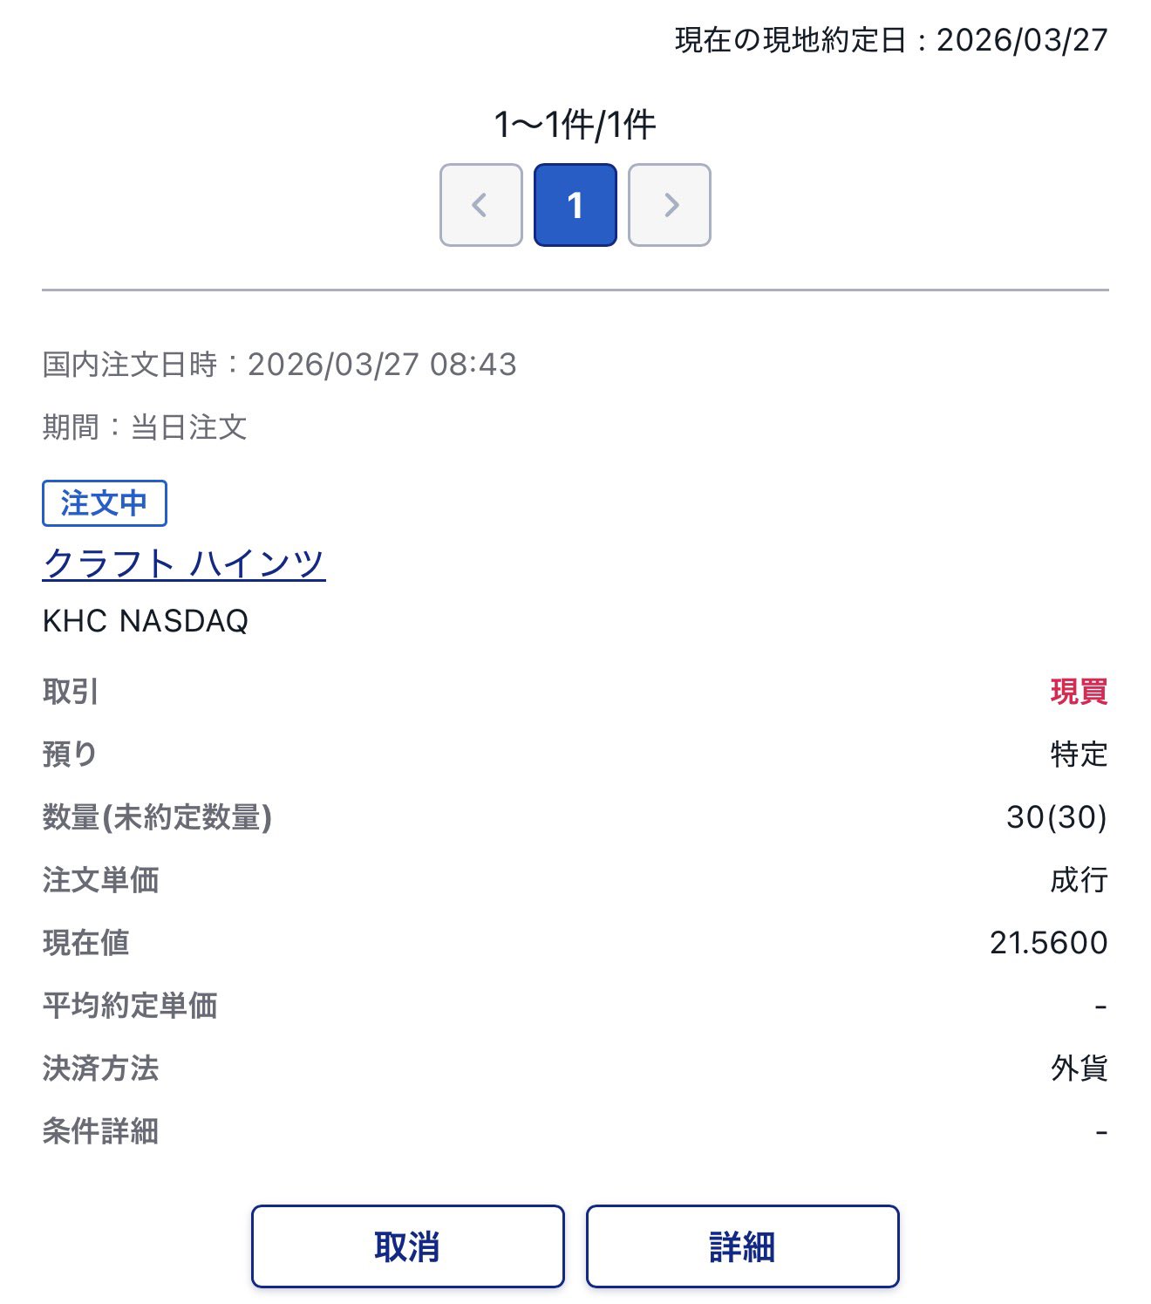This screenshot has height=1304, width=1151.
Task: Select page 1 in pagination
Action: pyautogui.click(x=575, y=205)
